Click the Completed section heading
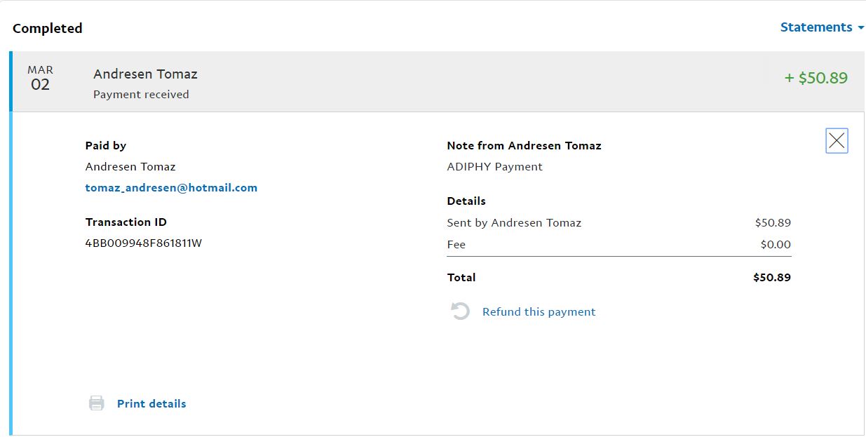 (48, 29)
